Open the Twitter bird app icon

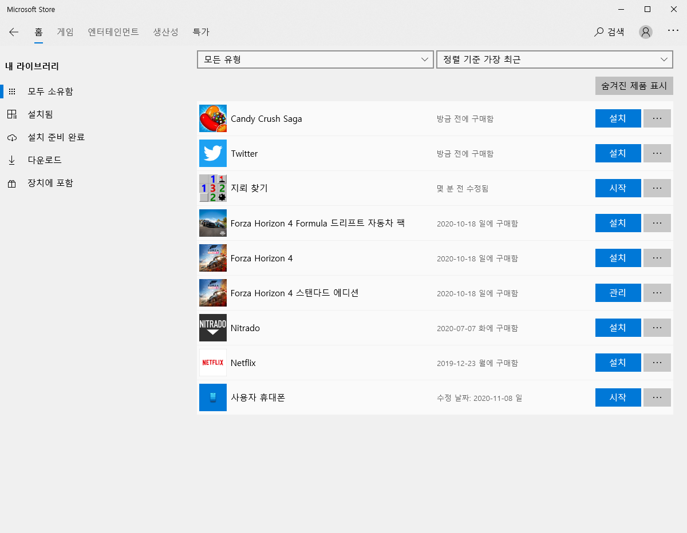(213, 153)
